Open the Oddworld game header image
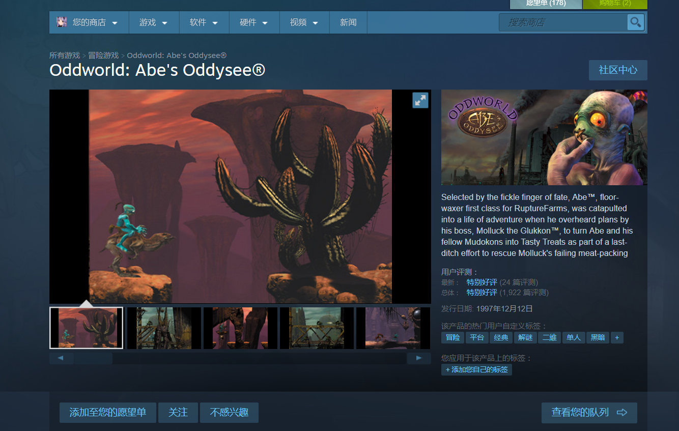This screenshot has height=431, width=679. [x=544, y=137]
